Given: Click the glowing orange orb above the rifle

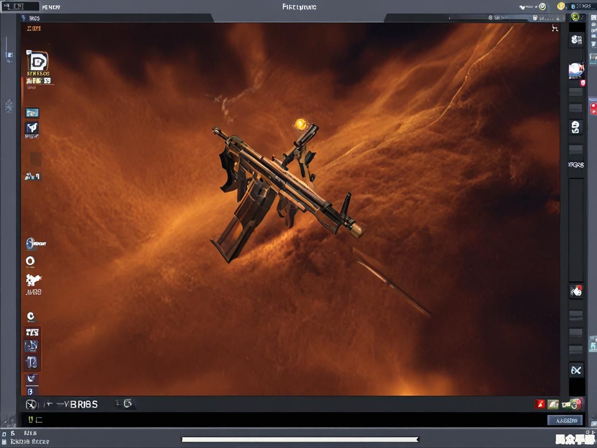Looking at the screenshot, I should pyautogui.click(x=301, y=124).
